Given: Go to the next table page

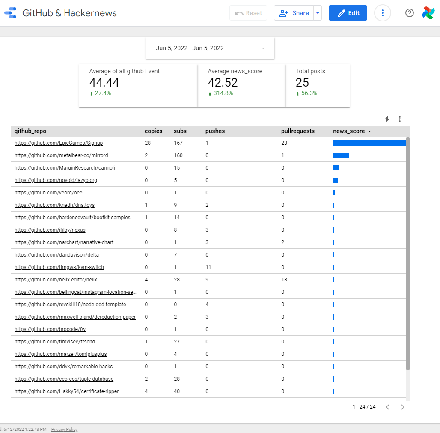Looking at the screenshot, I should click(x=403, y=407).
